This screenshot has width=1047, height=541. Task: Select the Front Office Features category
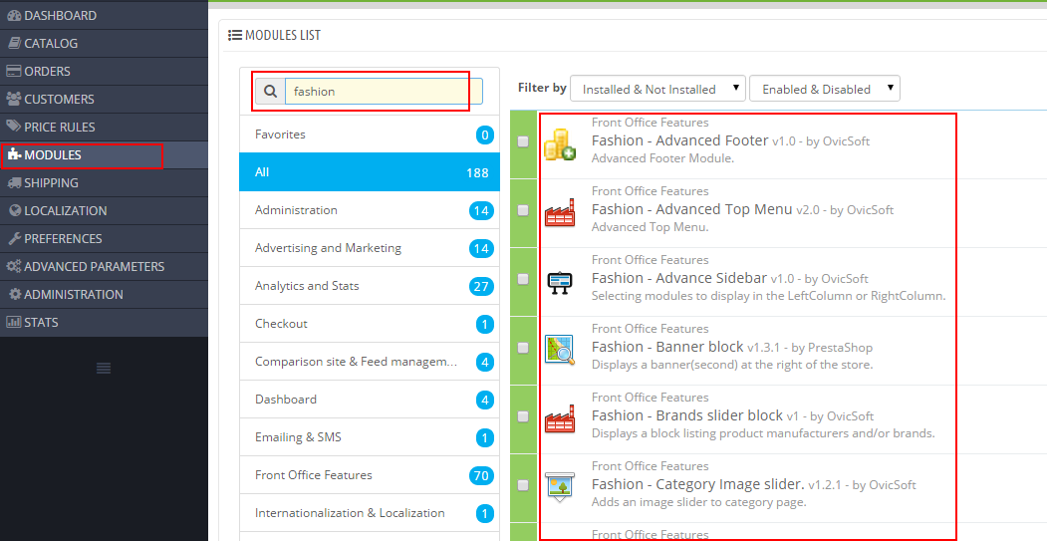[x=370, y=475]
